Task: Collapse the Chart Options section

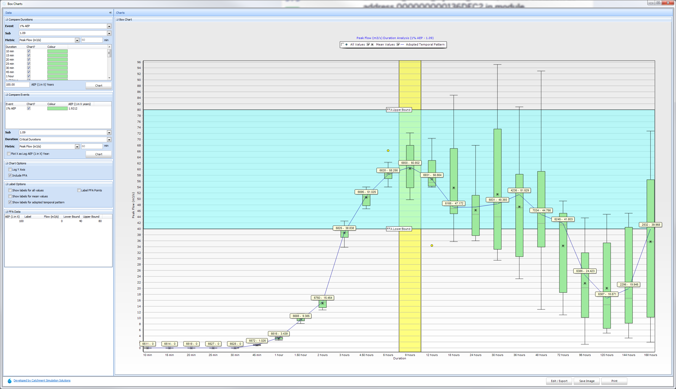Action: coord(7,163)
